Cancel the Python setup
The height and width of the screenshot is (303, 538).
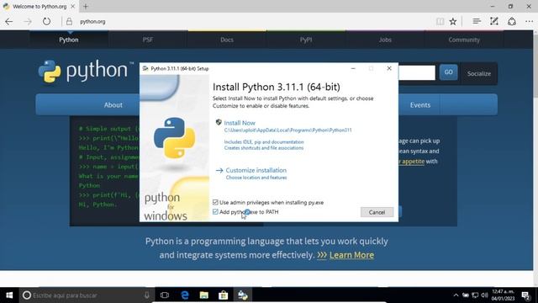click(377, 212)
